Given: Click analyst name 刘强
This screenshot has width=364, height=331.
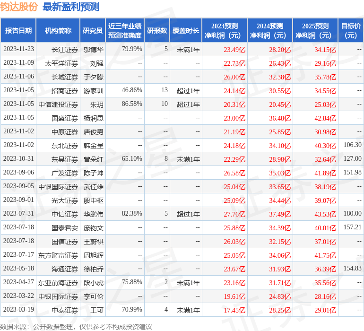Looking at the screenshot, I should tap(97, 63).
